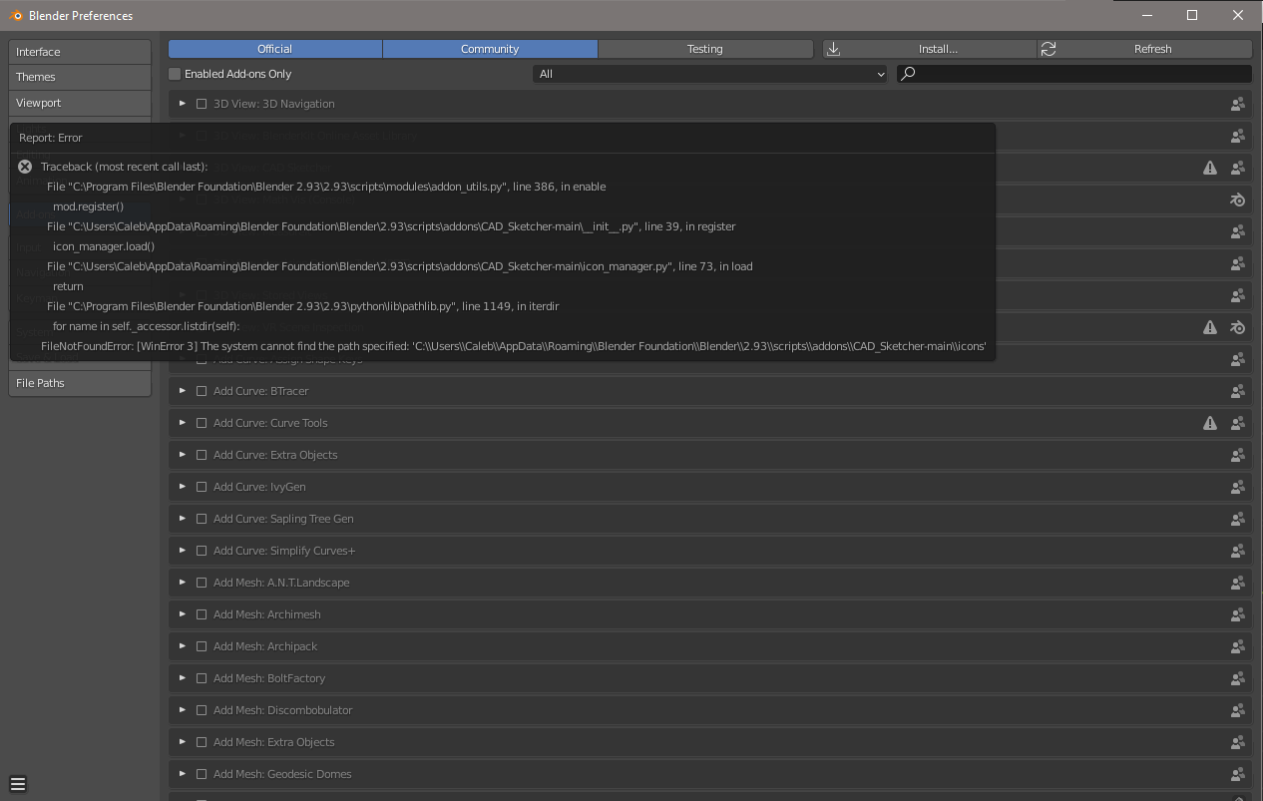Click the Add Mesh: Geodesic Domes label
Screen dimensions: 1263x801
coord(282,774)
